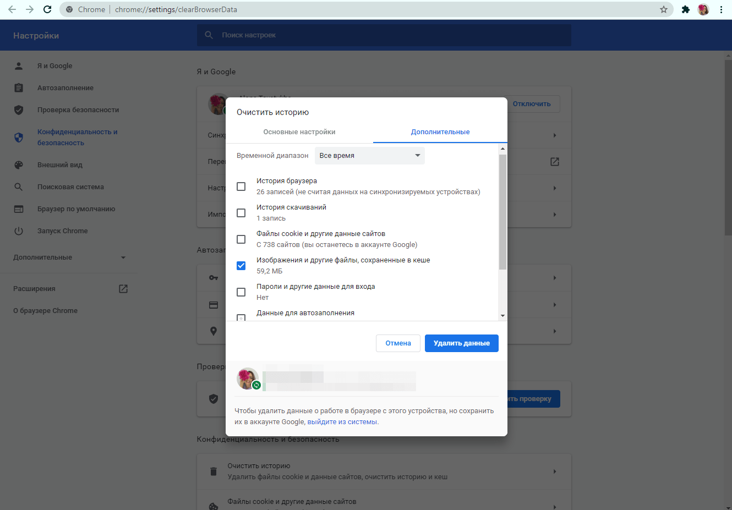Switch to the Основные настройки tab
732x510 pixels.
(x=299, y=132)
